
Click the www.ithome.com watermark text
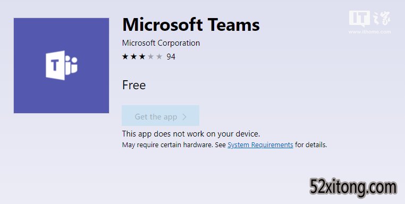click(x=369, y=32)
